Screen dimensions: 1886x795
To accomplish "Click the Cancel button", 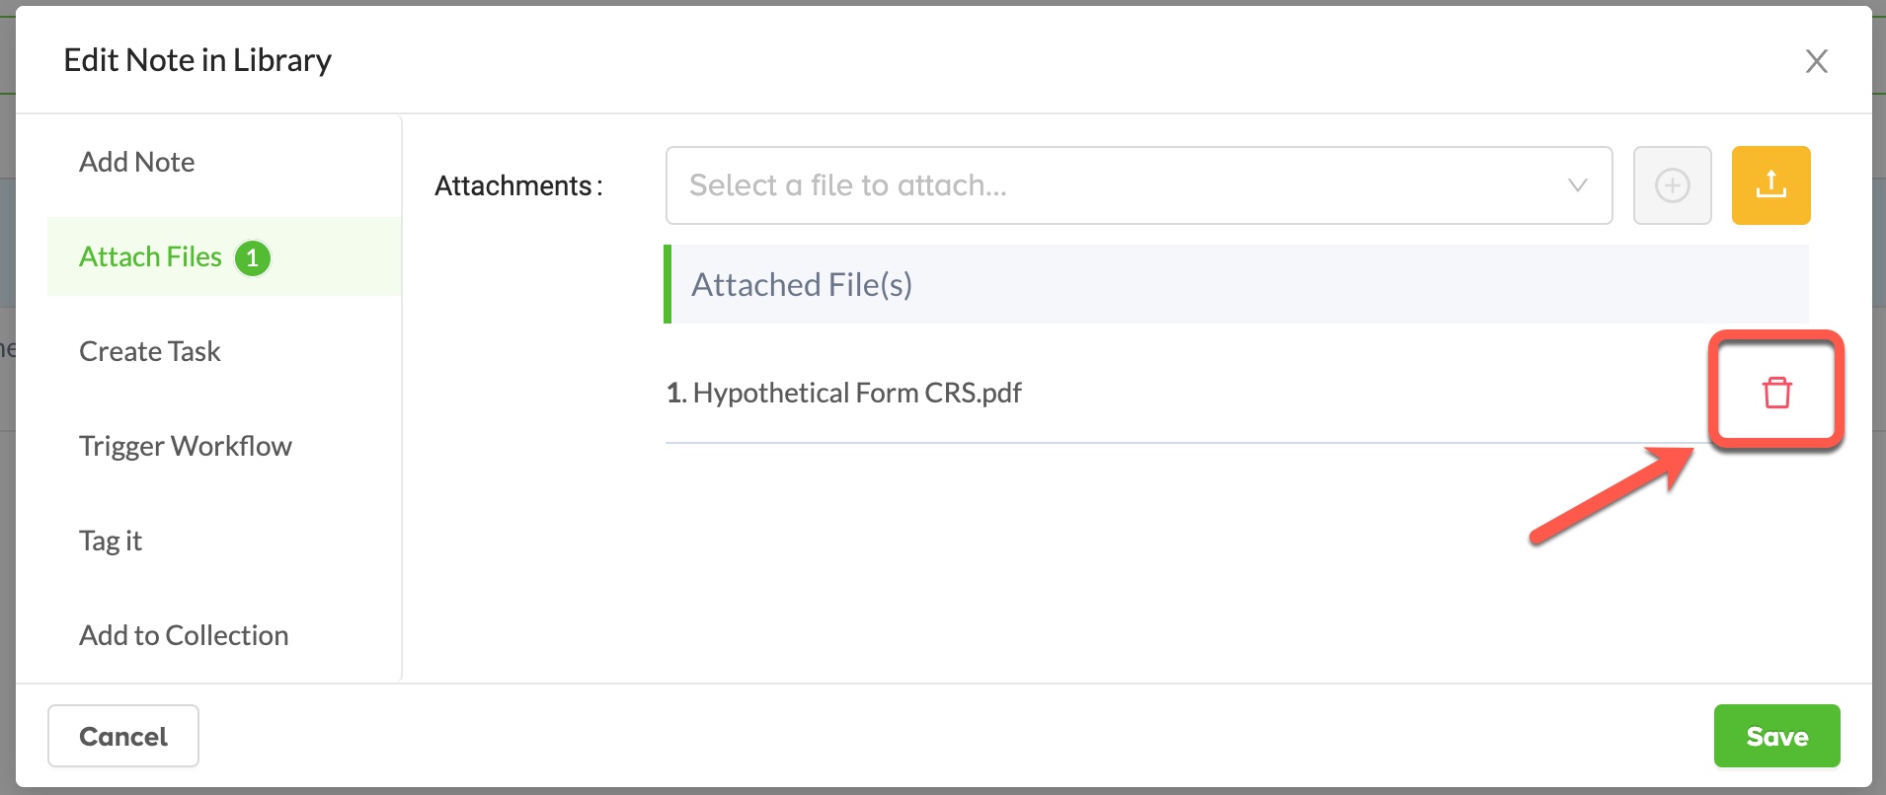I will click(x=123, y=736).
